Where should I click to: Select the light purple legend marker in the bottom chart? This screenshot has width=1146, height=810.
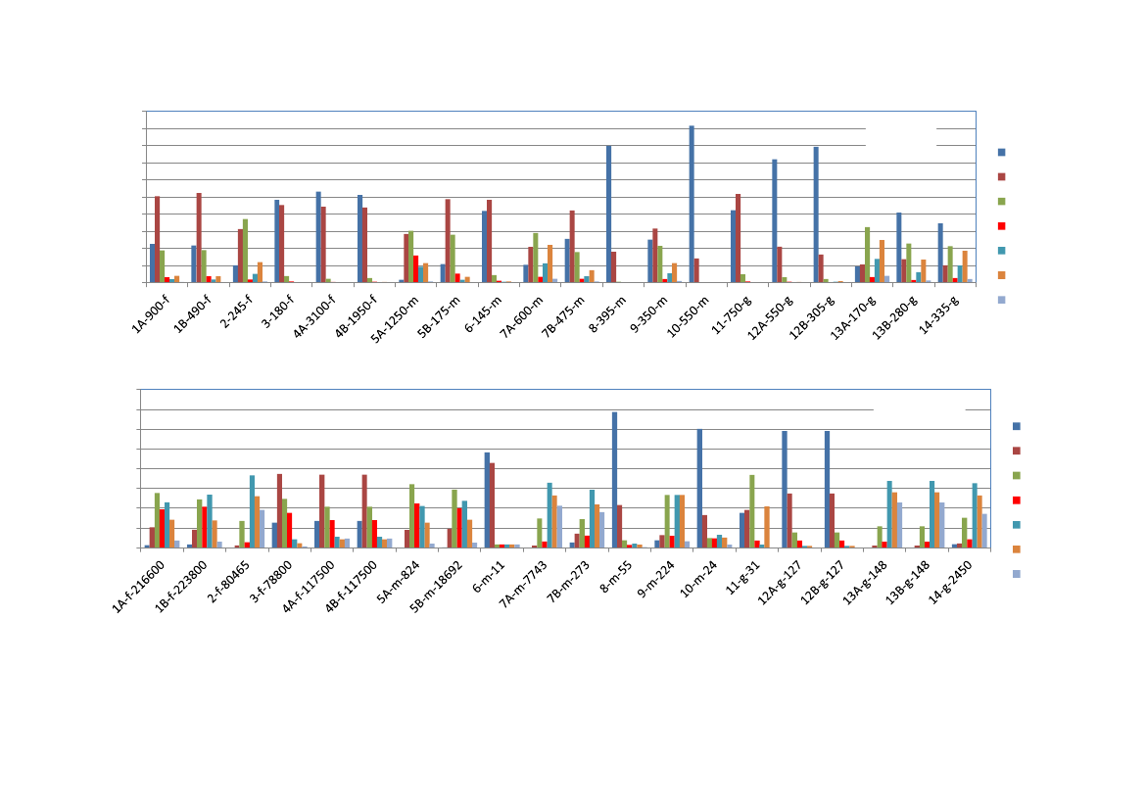pos(1016,574)
